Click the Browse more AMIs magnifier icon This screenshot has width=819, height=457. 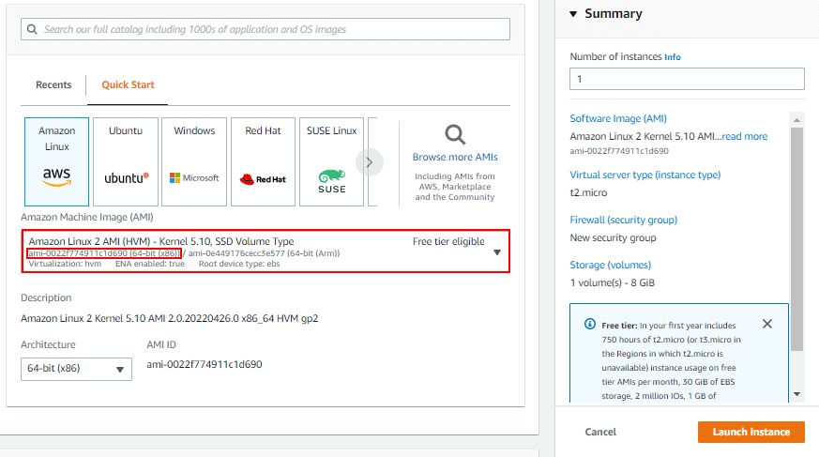(455, 135)
